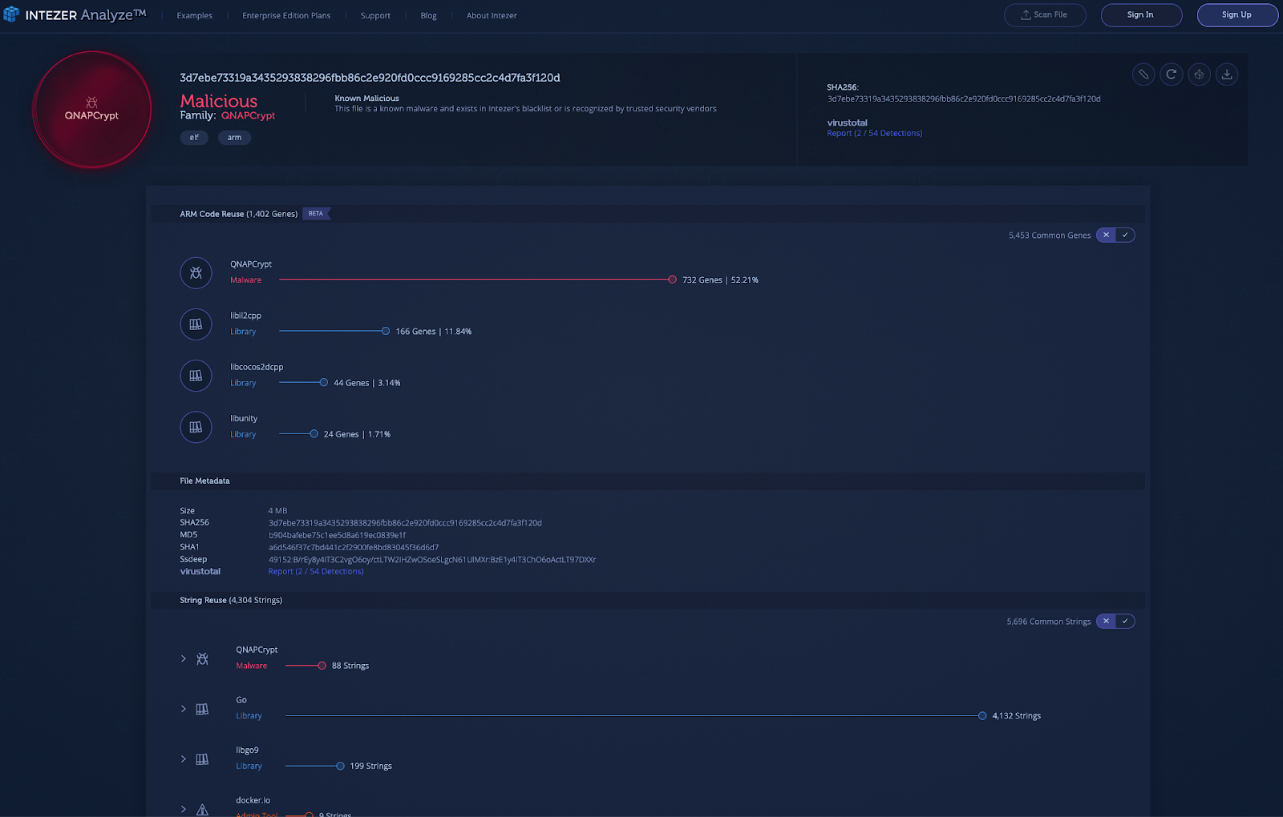Navigate to the Examples menu item
The height and width of the screenshot is (817, 1283).
click(x=194, y=15)
